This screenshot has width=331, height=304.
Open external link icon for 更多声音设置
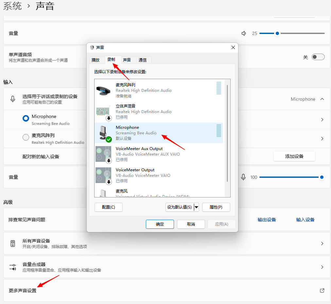[322, 291]
